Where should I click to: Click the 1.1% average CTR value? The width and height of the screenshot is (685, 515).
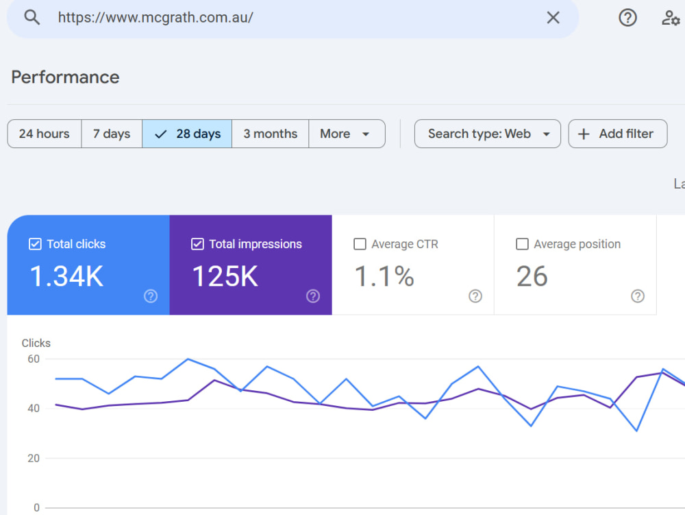pos(384,276)
